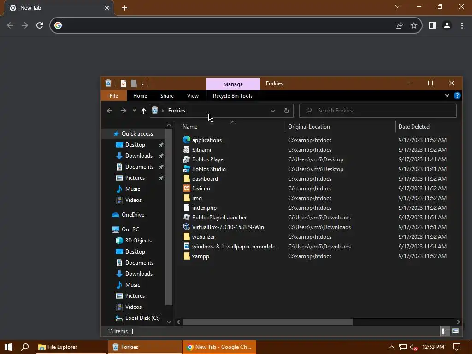
Task: Refresh the Forkies folder view
Action: point(287,111)
